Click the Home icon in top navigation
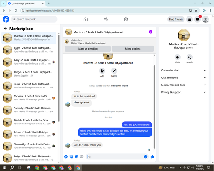The height and width of the screenshot is (171, 214). (86, 19)
